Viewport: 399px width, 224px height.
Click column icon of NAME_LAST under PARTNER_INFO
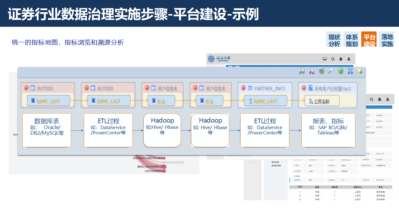250,101
